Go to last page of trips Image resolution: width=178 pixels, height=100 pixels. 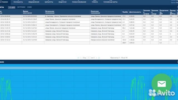point(99,58)
